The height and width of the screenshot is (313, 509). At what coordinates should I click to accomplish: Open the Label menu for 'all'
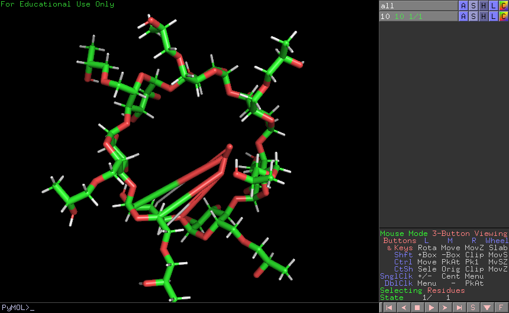coord(494,6)
